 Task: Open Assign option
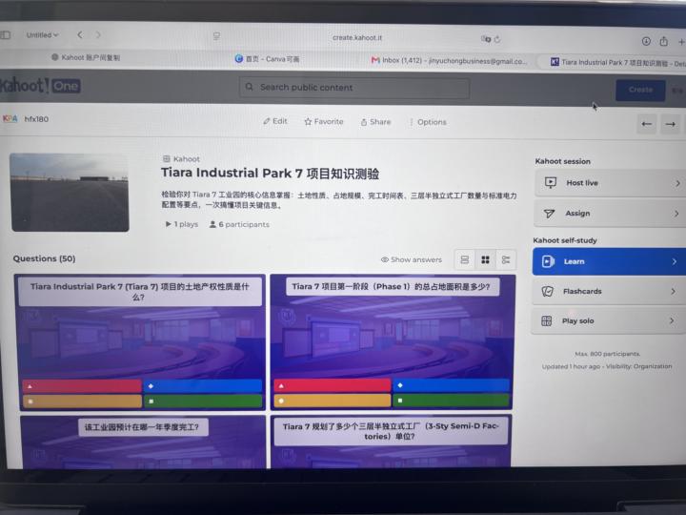point(610,214)
